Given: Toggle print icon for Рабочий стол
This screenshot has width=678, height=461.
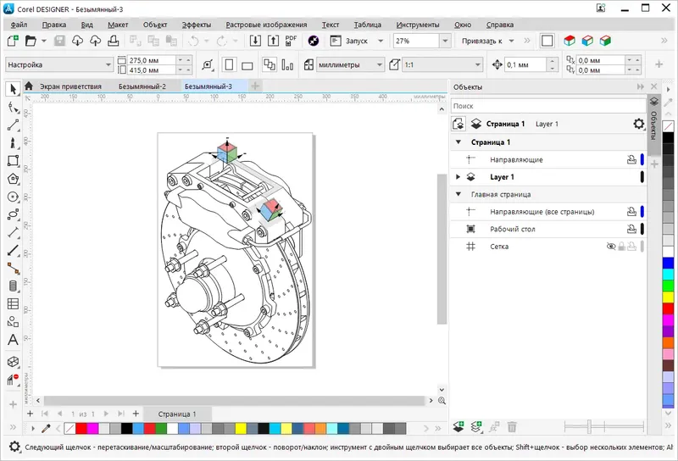Looking at the screenshot, I should point(631,229).
